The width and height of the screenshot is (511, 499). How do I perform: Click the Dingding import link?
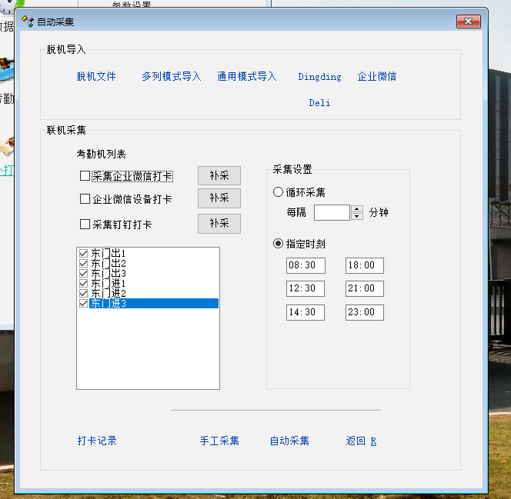(319, 77)
